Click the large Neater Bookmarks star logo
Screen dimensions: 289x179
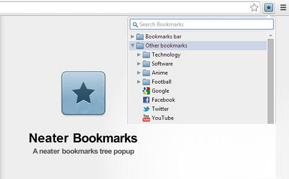[x=83, y=93]
